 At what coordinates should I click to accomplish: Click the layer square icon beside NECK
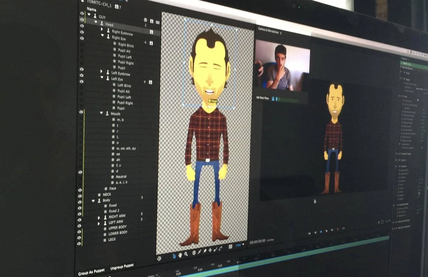point(99,195)
